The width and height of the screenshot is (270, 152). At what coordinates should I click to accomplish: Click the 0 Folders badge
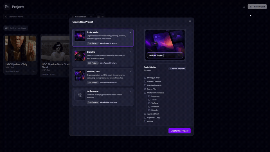(93, 102)
